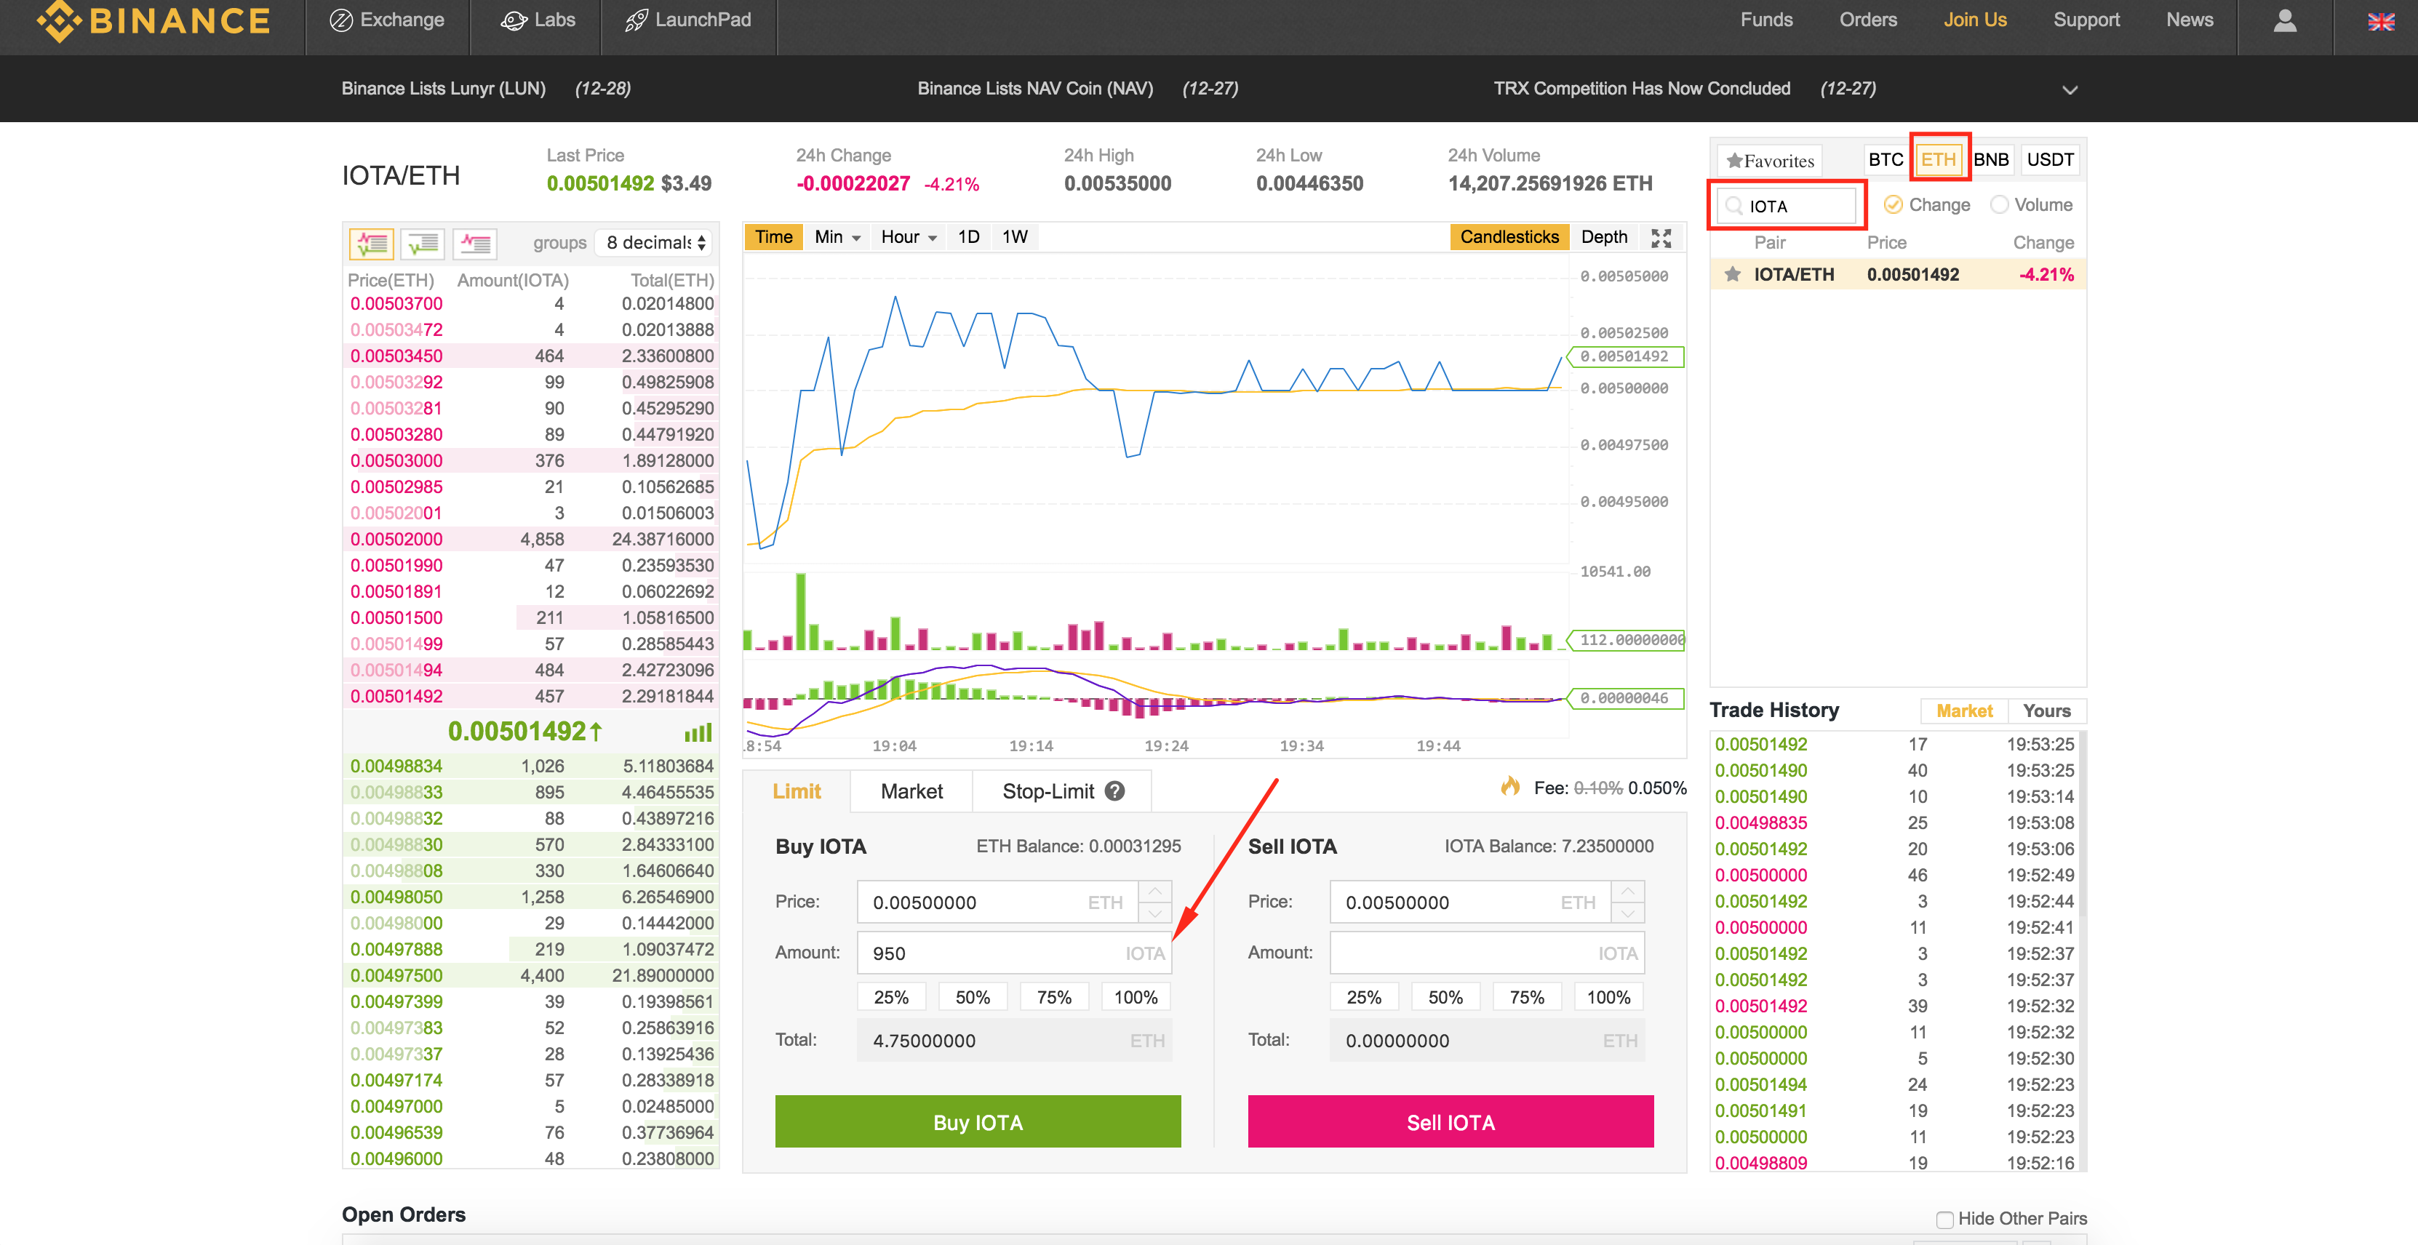Click the green Buy IOTA button

coord(977,1121)
